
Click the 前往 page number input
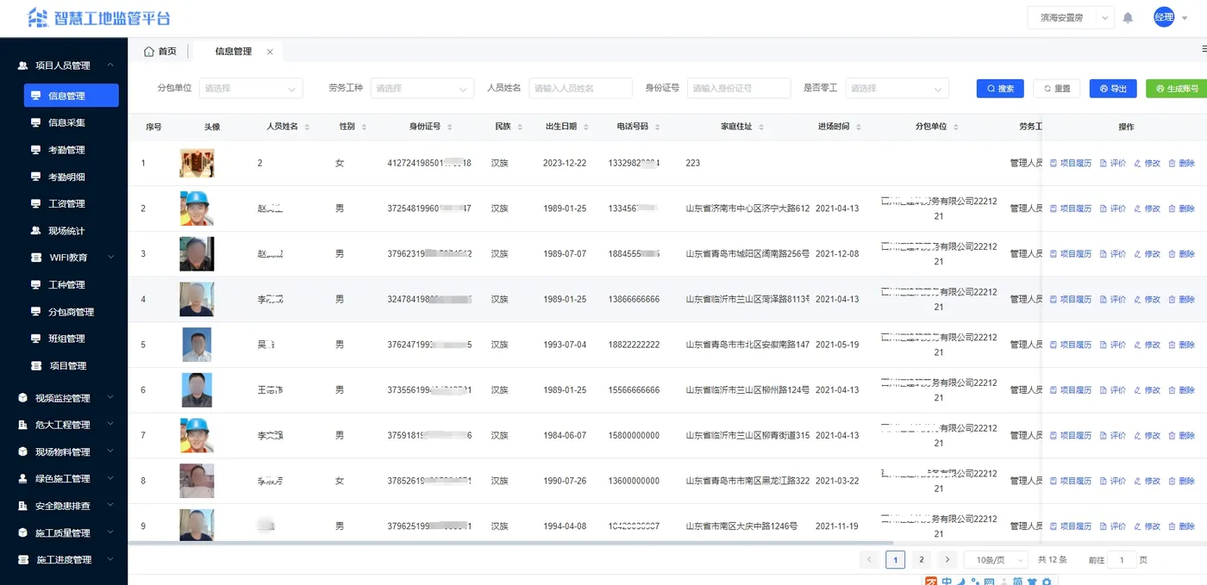(1122, 560)
